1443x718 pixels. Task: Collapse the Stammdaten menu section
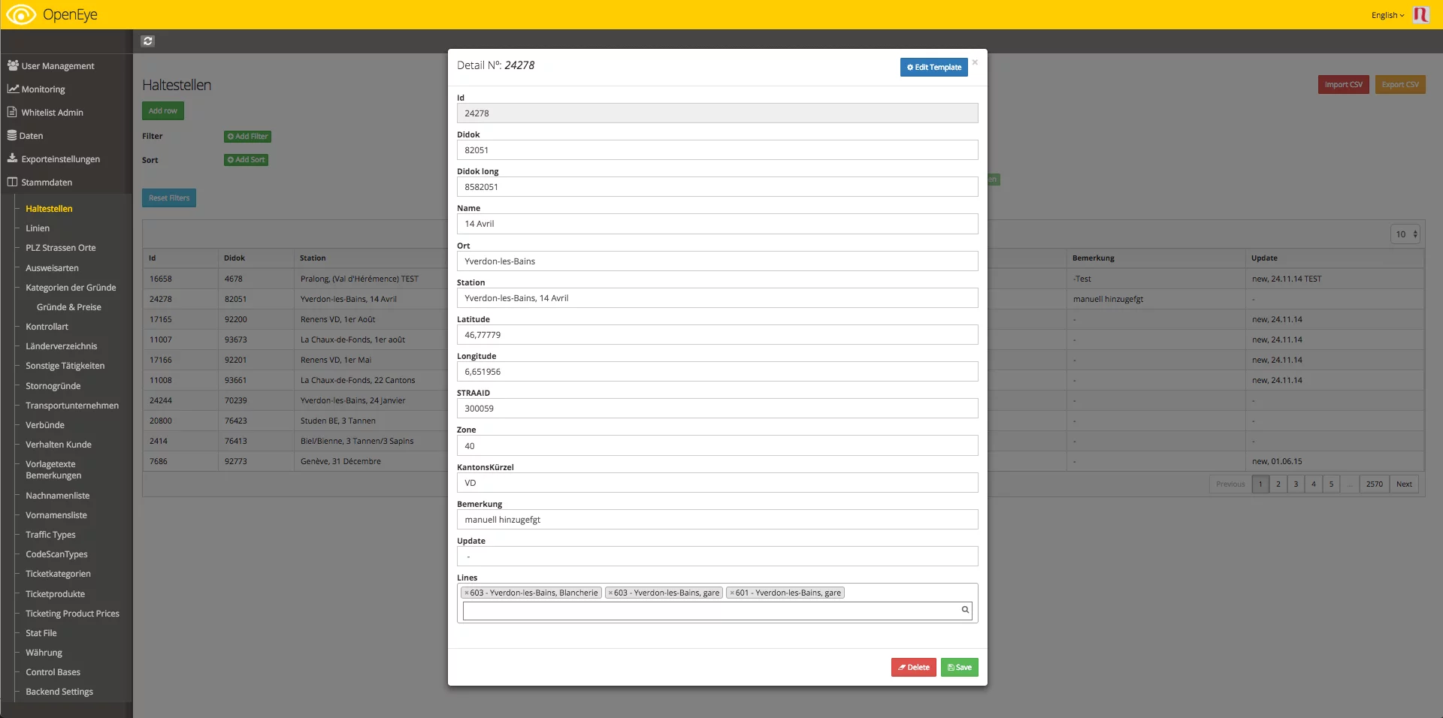click(47, 183)
